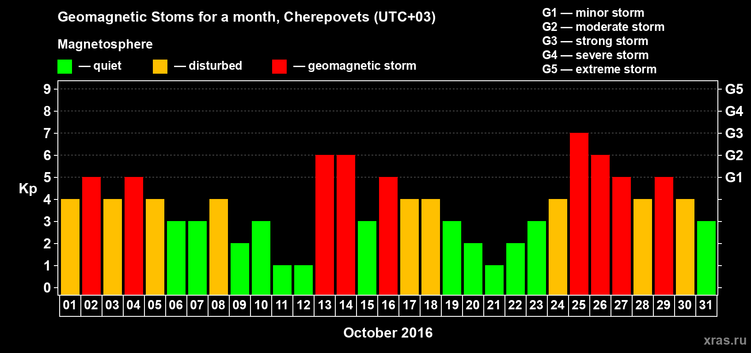The image size is (751, 353).
Task: Click the Kp value 0 on left axis
Action: (47, 288)
